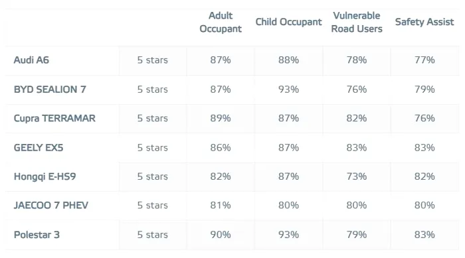Screen dimensions: 465x258
Task: Select the JAECOO 7 PHEV name
Action: [x=50, y=206]
